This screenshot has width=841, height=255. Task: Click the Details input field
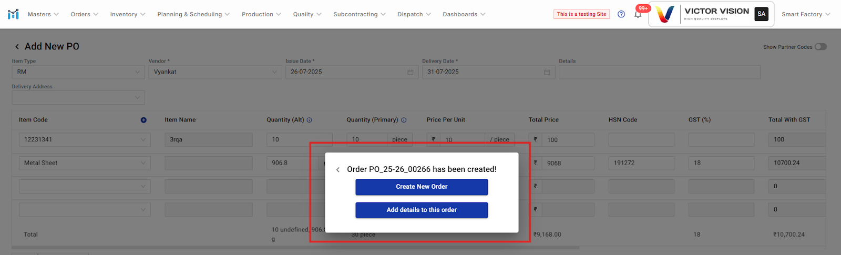(659, 72)
